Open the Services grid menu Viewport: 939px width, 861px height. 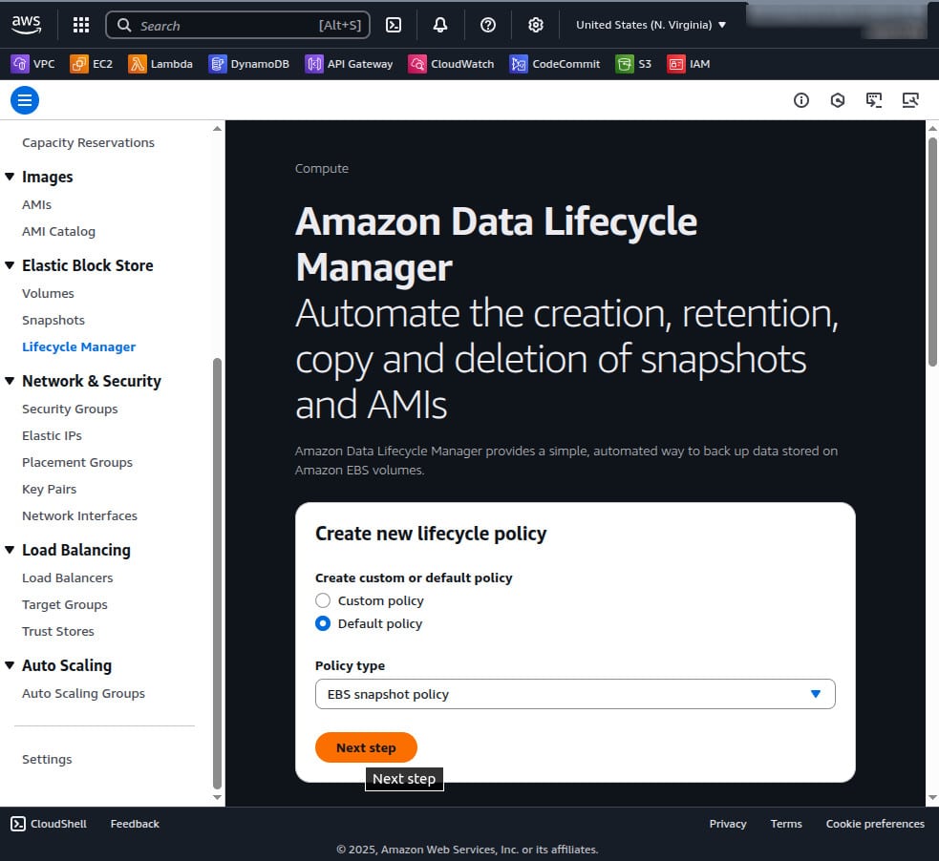(81, 25)
